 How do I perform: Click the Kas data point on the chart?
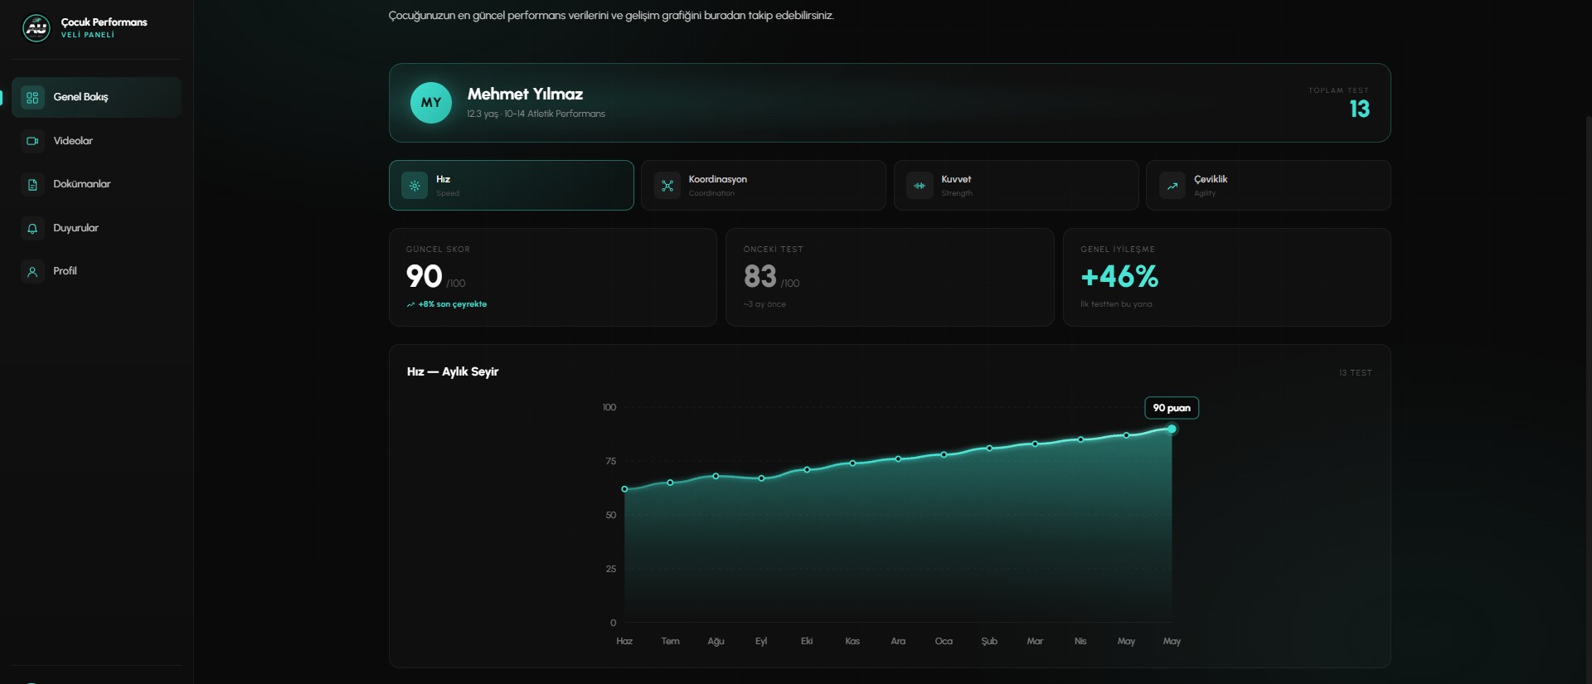pos(852,463)
